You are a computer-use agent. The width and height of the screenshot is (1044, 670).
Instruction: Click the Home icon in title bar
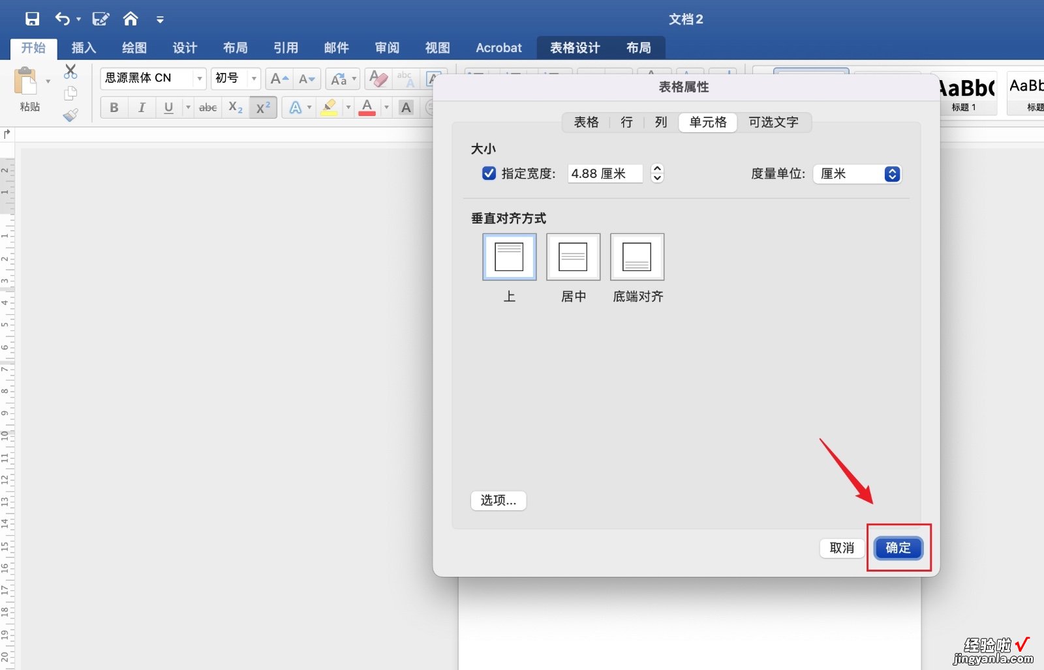pos(130,19)
